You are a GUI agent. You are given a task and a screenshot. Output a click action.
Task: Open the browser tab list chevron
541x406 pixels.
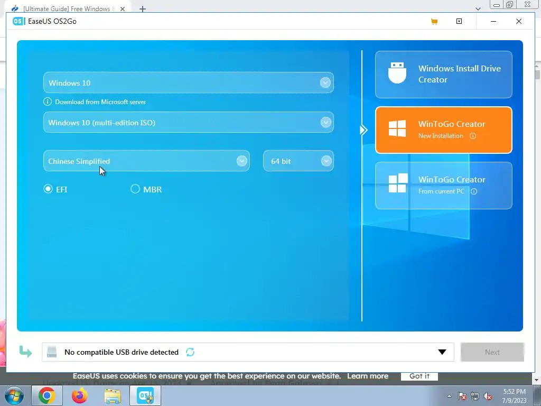(478, 8)
